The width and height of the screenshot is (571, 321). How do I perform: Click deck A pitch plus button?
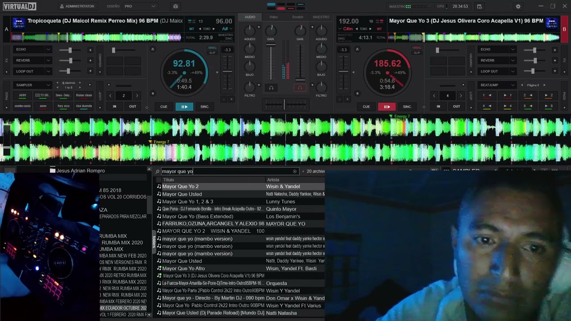(231, 99)
